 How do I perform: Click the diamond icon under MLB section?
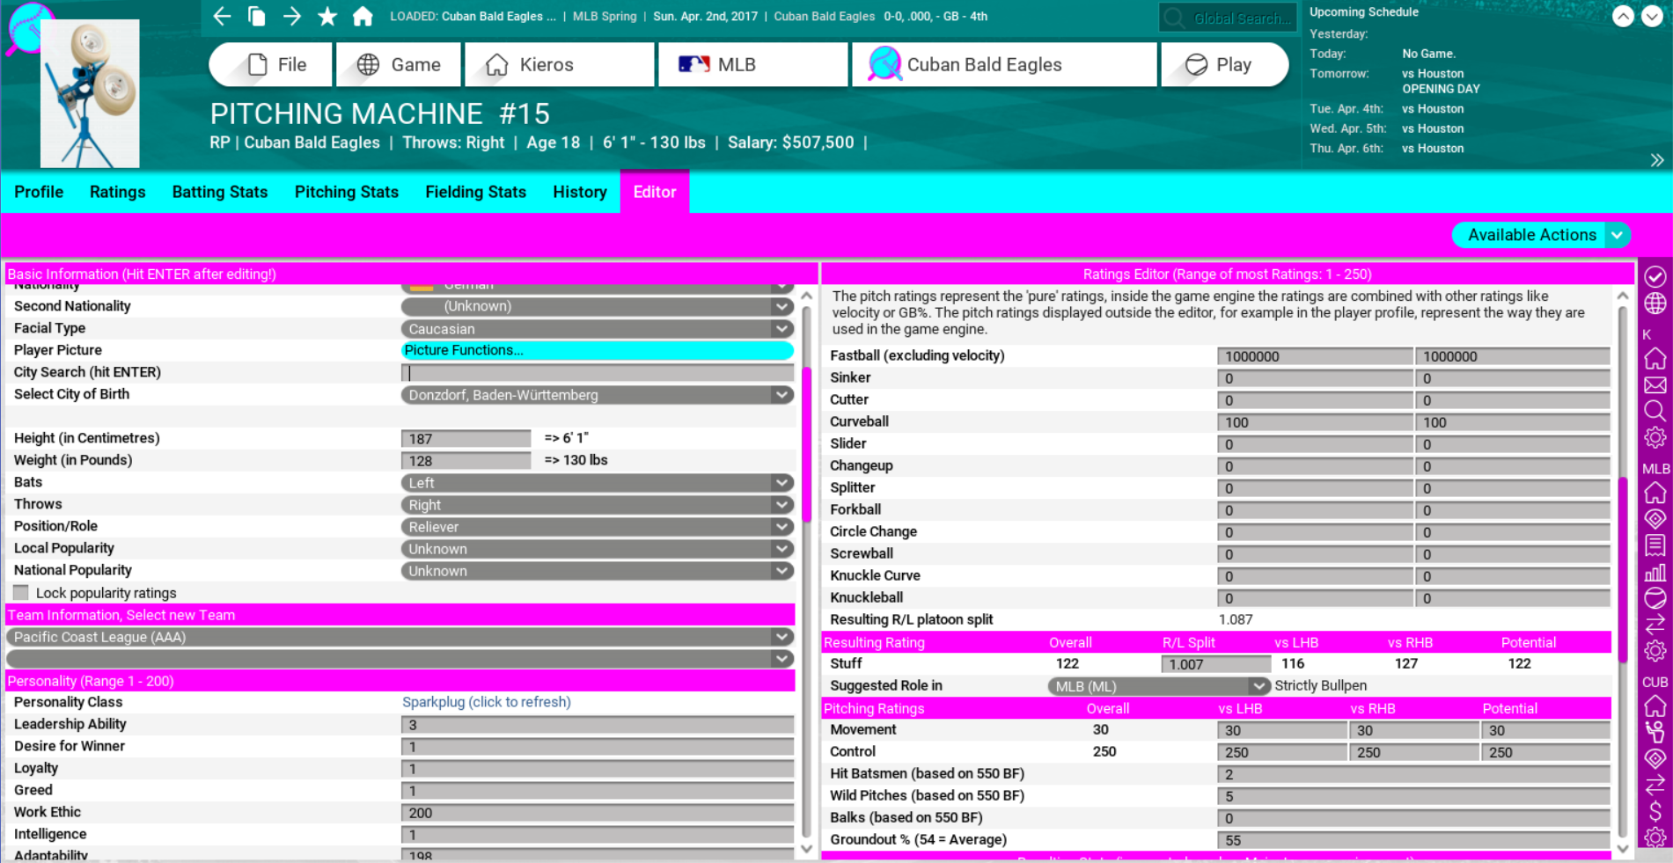click(x=1655, y=519)
